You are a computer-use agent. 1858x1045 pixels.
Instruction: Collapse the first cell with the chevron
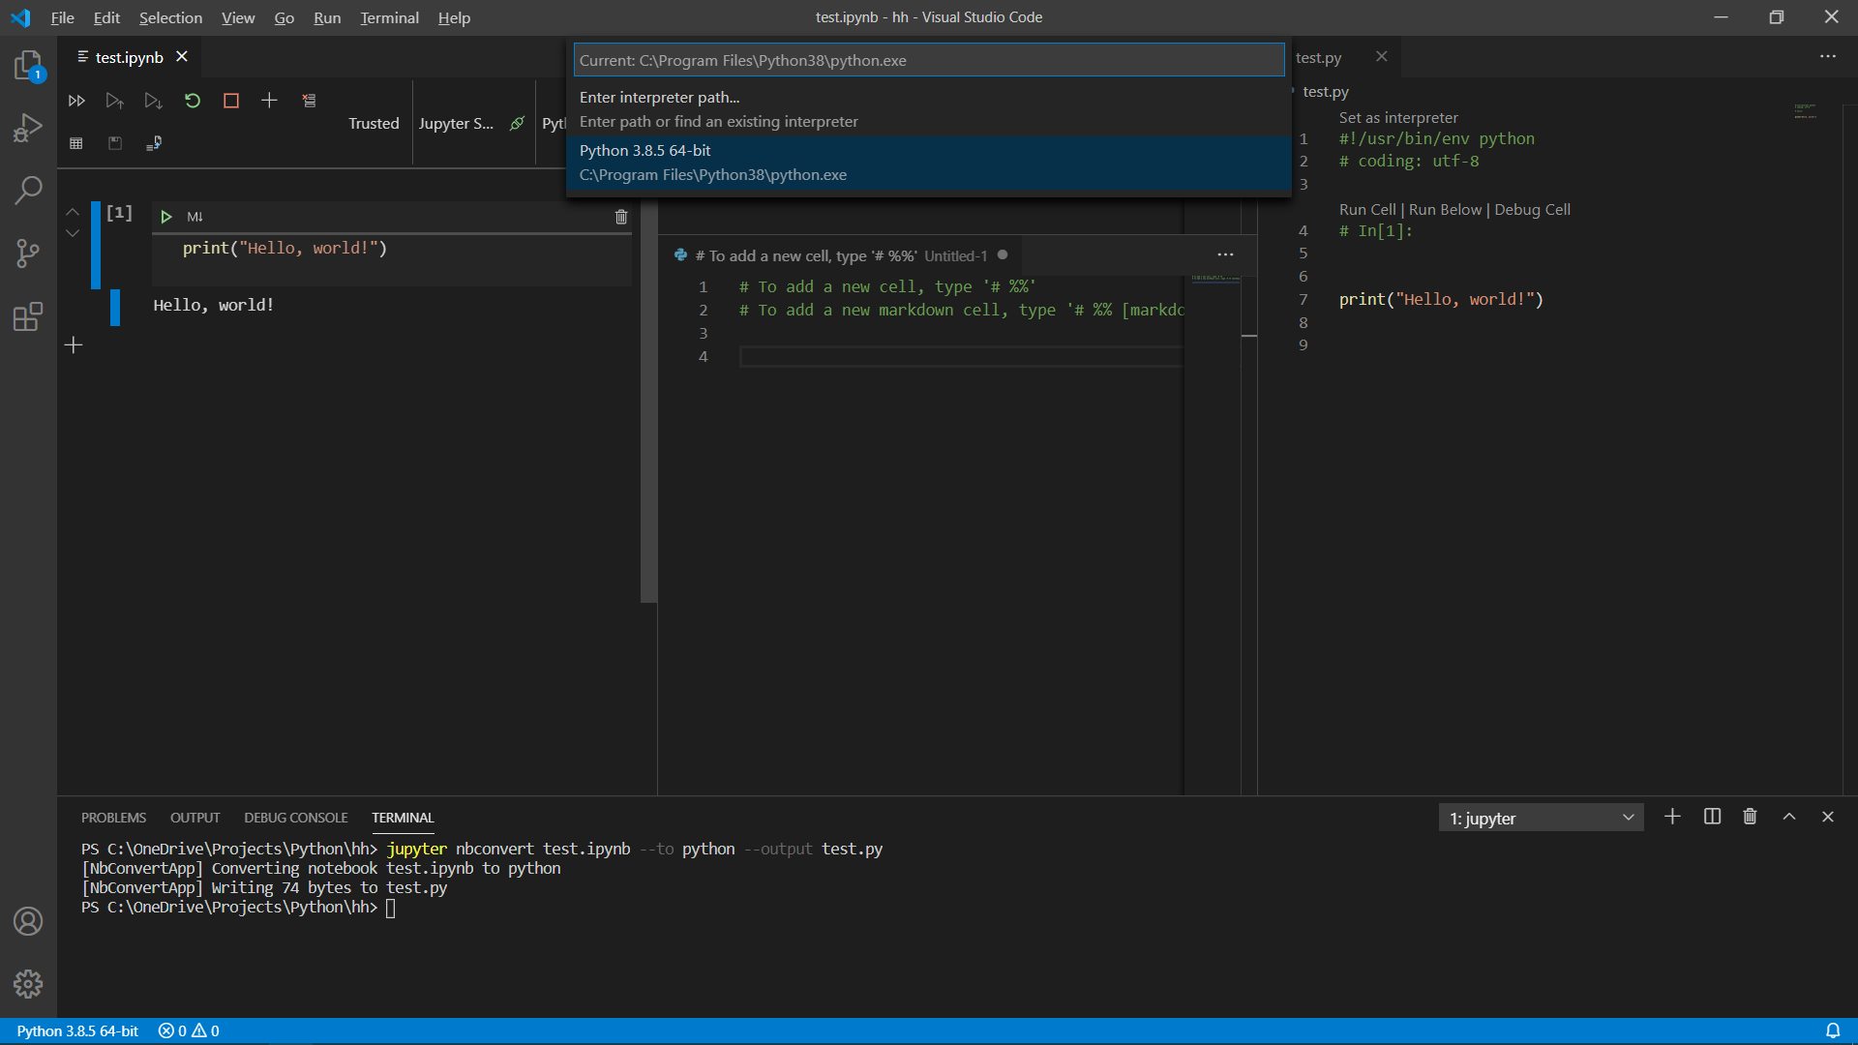72,212
